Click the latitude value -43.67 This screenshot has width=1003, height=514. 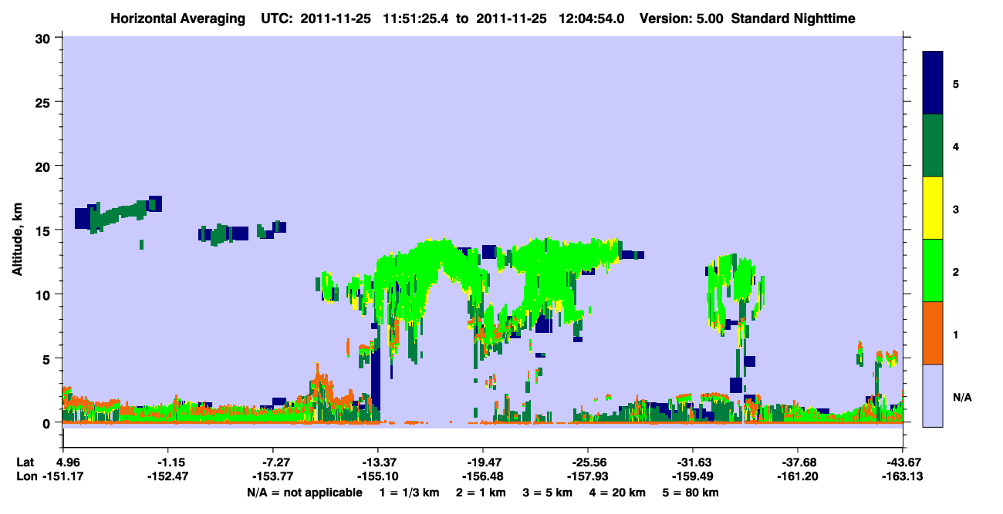(x=903, y=462)
